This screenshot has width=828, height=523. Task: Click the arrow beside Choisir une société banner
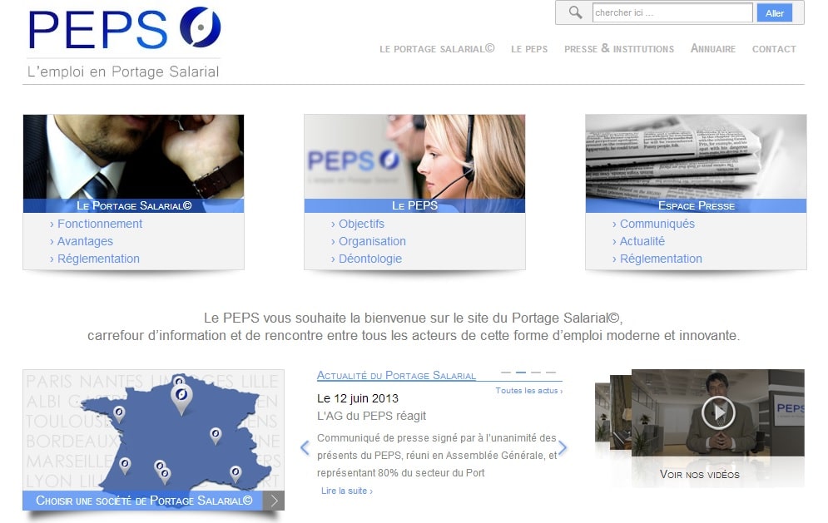(x=274, y=501)
